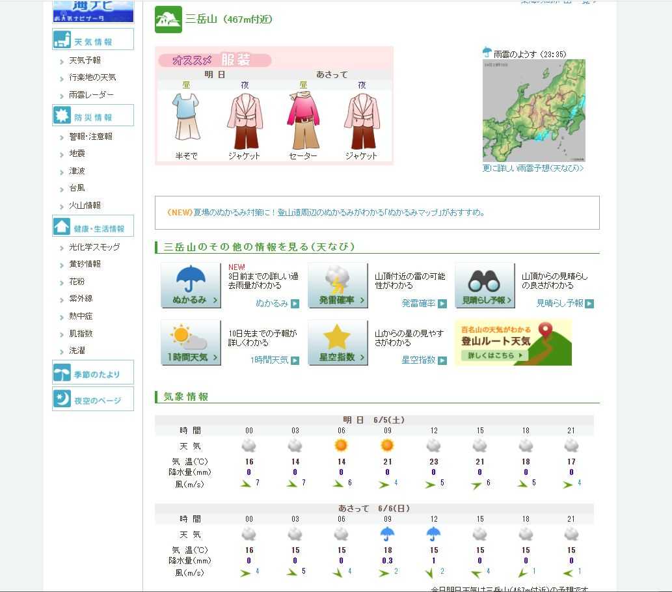Expand the 天気情報 sidebar section
The width and height of the screenshot is (672, 592).
[93, 40]
